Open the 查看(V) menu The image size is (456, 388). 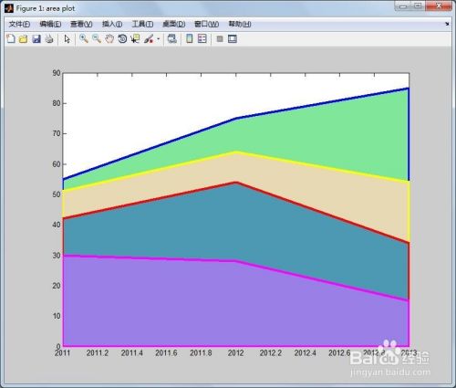pos(81,24)
